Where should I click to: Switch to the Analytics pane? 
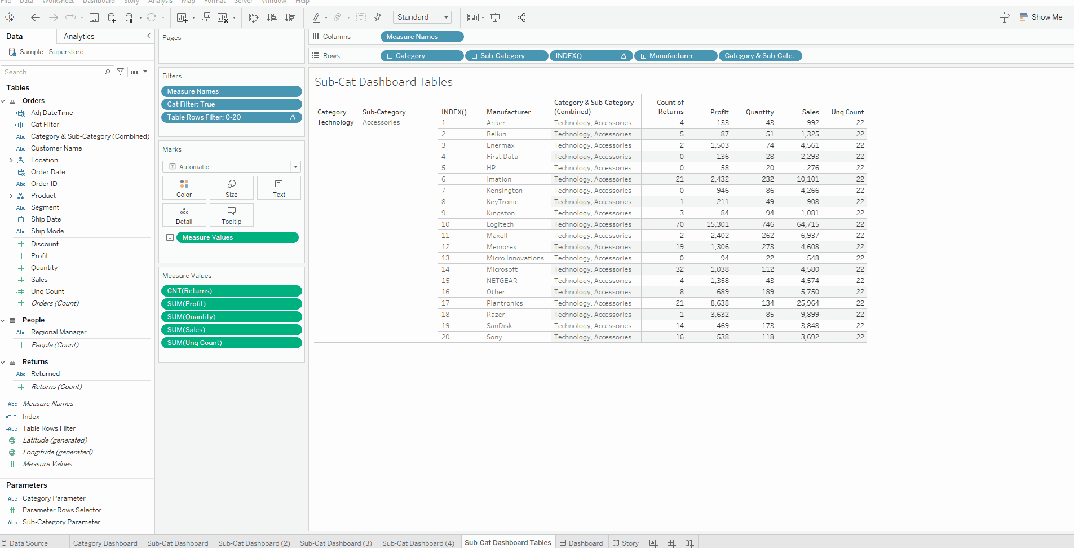[78, 36]
